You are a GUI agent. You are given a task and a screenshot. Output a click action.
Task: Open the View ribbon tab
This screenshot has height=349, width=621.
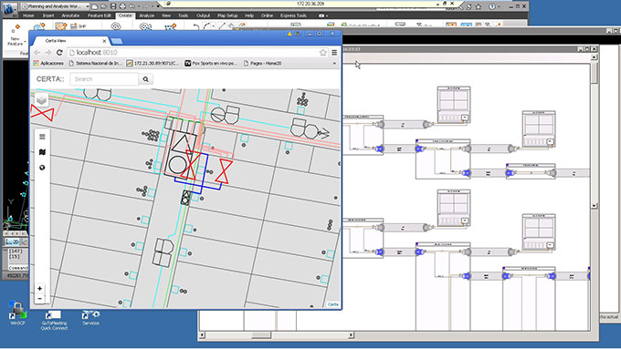click(166, 15)
